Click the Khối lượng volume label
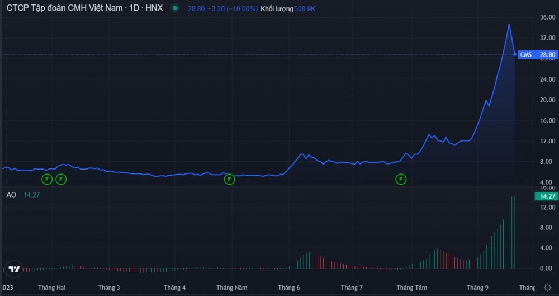 (277, 8)
